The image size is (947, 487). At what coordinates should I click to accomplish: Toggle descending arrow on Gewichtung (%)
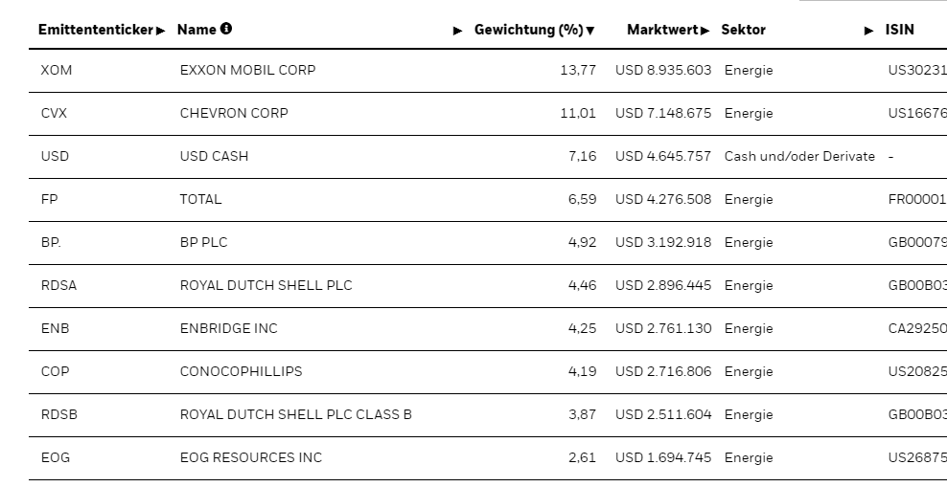[x=590, y=31]
